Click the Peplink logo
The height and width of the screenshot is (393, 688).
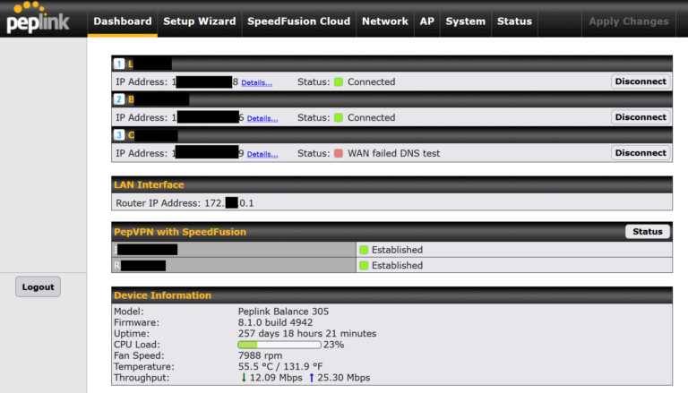38,18
